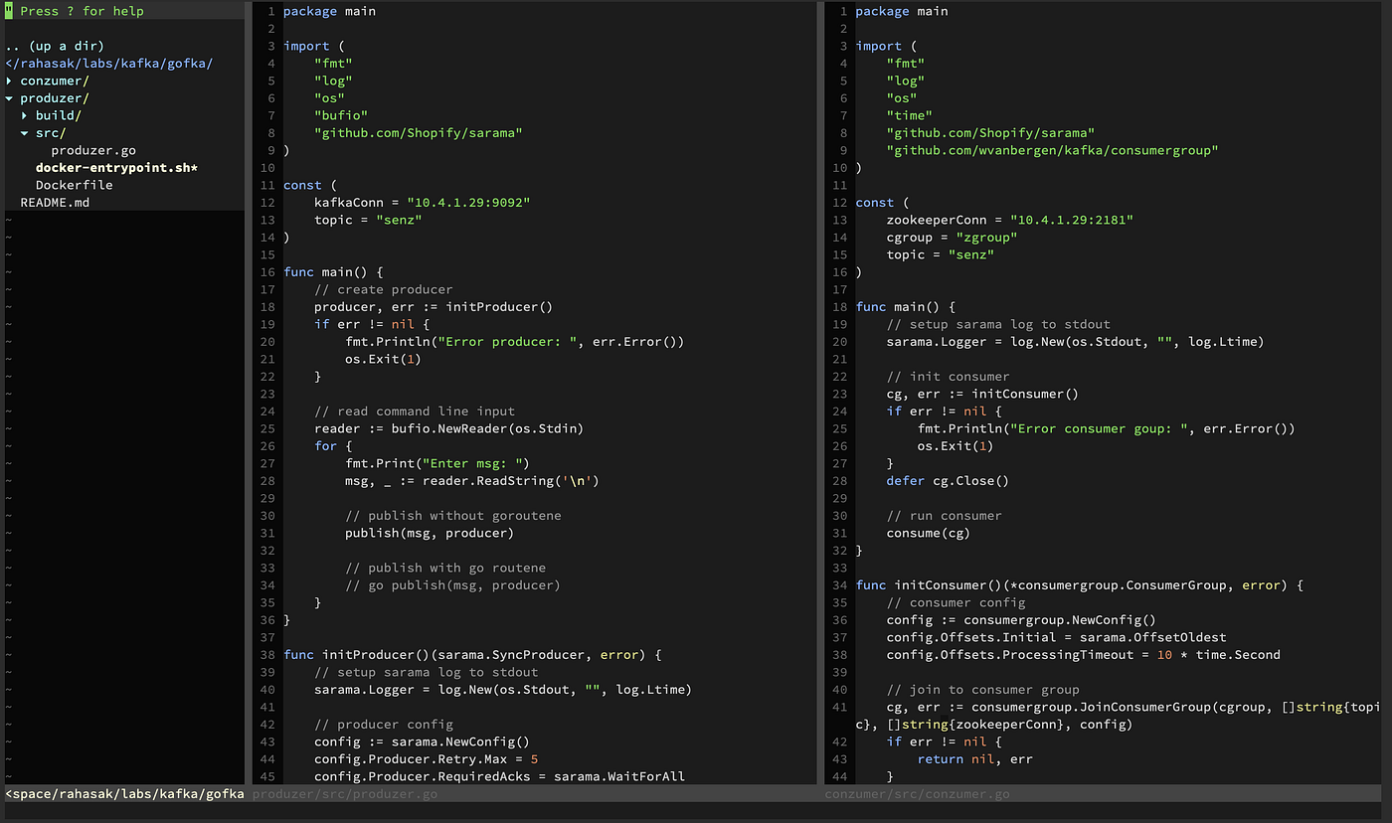The image size is (1392, 823).
Task: Expand the conzumer folder in the file tree
Action: (x=54, y=81)
